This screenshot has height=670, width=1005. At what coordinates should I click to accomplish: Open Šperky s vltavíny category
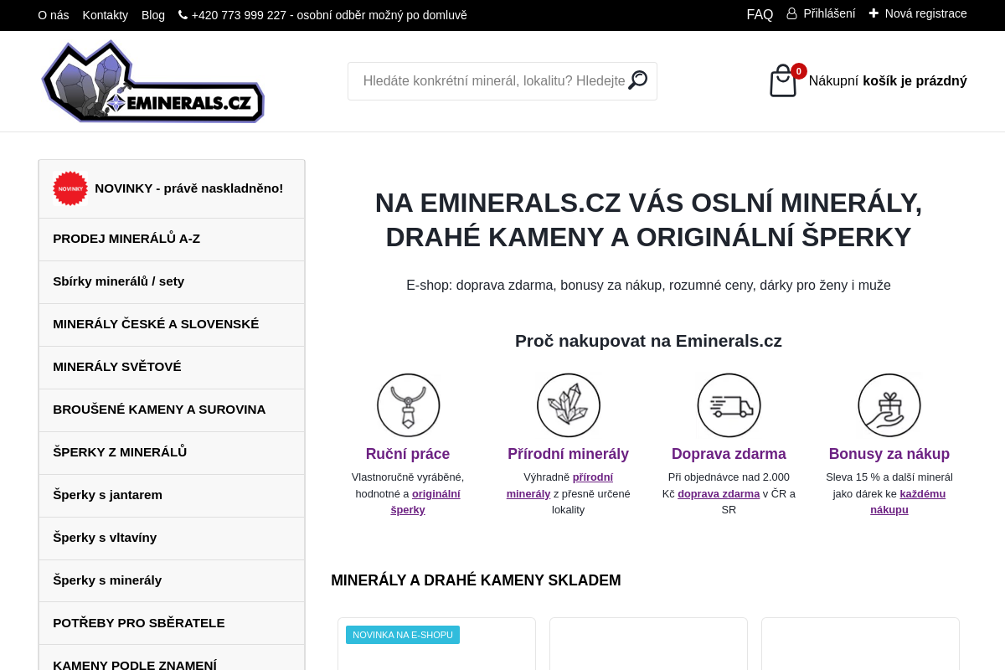pos(172,539)
